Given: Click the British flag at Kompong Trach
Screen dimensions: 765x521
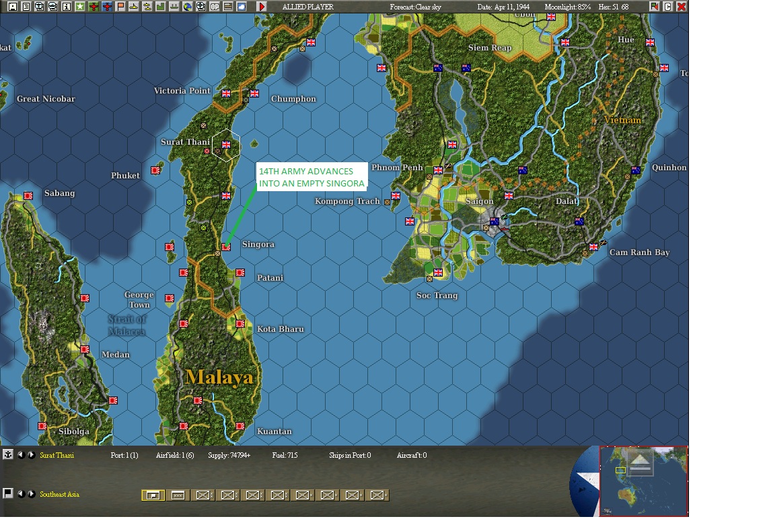Looking at the screenshot, I should (x=396, y=196).
